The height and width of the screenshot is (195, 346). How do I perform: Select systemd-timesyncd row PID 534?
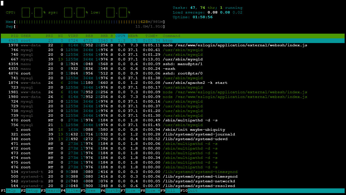[x=173, y=172]
